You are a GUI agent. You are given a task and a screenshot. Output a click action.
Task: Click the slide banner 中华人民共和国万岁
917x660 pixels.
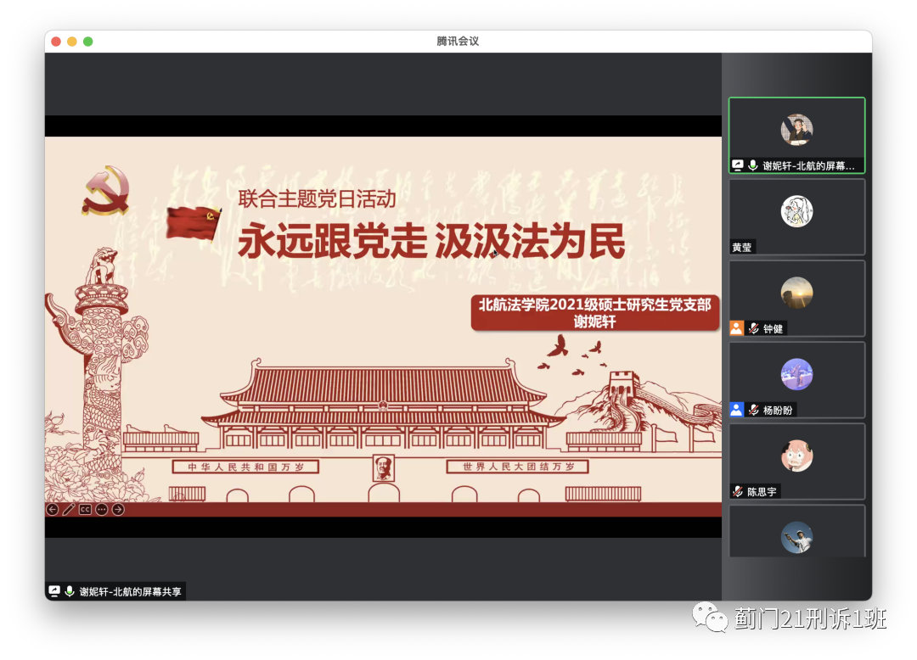pyautogui.click(x=245, y=467)
